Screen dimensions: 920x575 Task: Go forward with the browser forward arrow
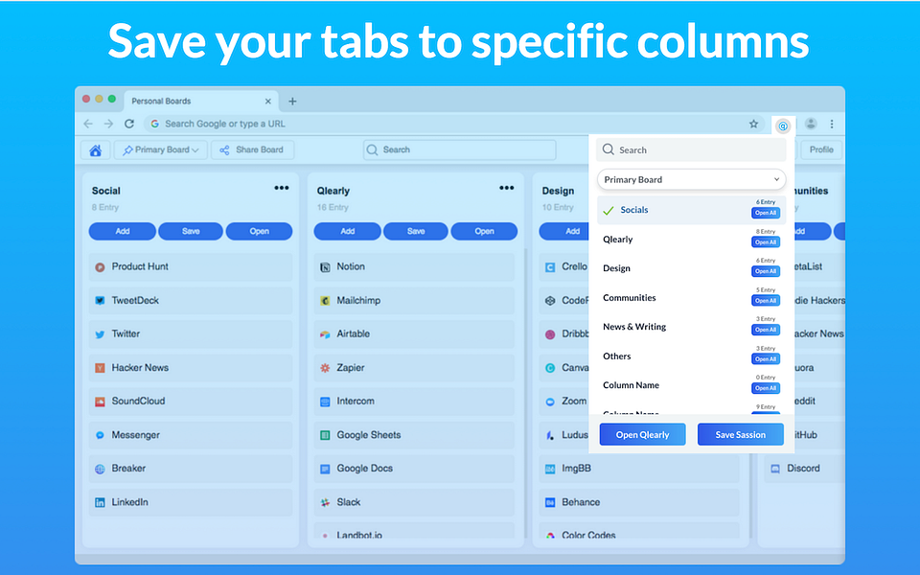click(x=108, y=124)
